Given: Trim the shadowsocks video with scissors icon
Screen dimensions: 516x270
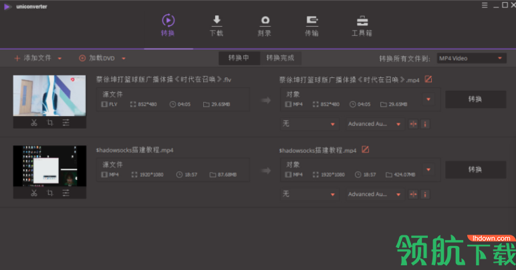Looking at the screenshot, I should click(34, 193).
